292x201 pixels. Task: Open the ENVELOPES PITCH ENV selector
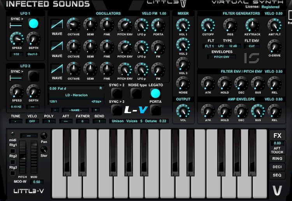click(222, 57)
